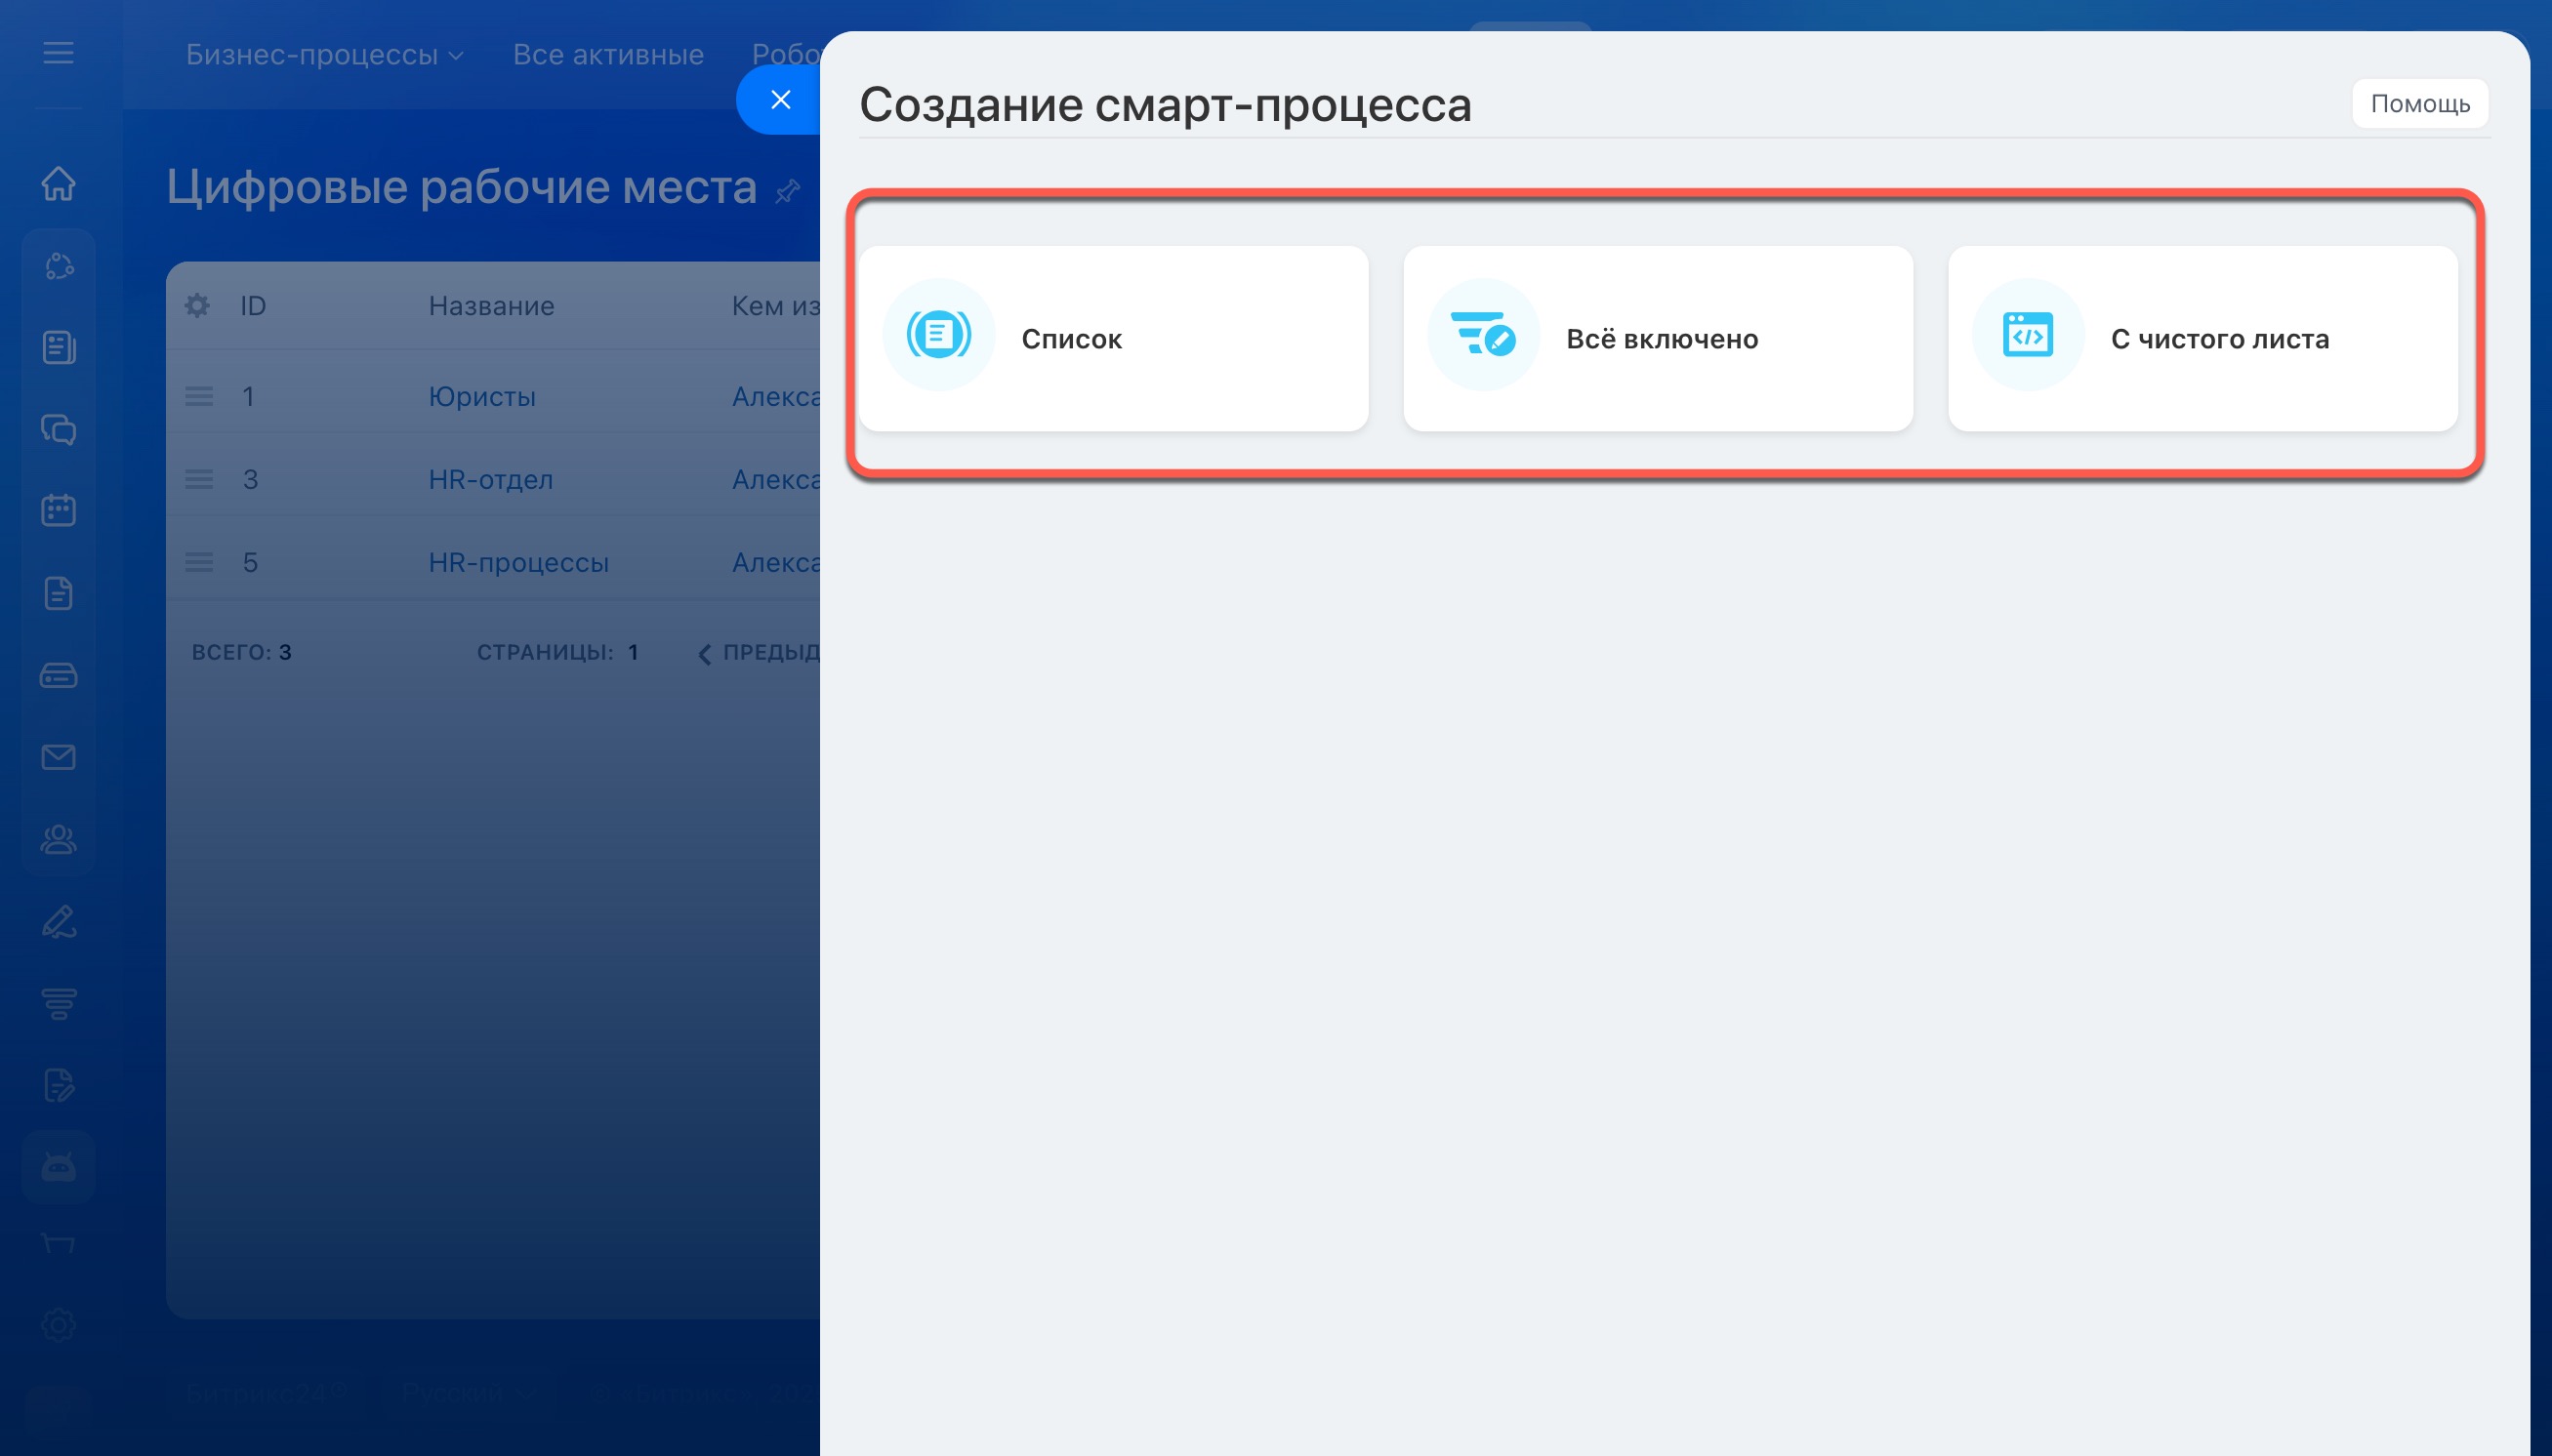Choose the Всё включено template card
This screenshot has width=2552, height=1456.
click(x=1658, y=339)
